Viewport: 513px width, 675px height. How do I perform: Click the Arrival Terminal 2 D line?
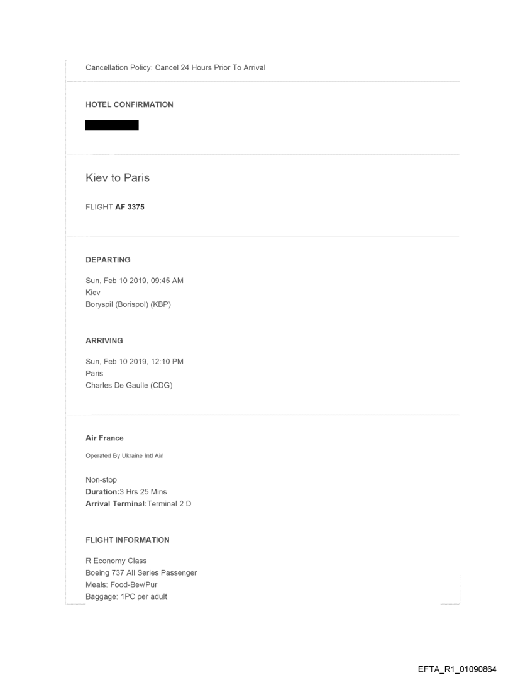(x=138, y=503)
